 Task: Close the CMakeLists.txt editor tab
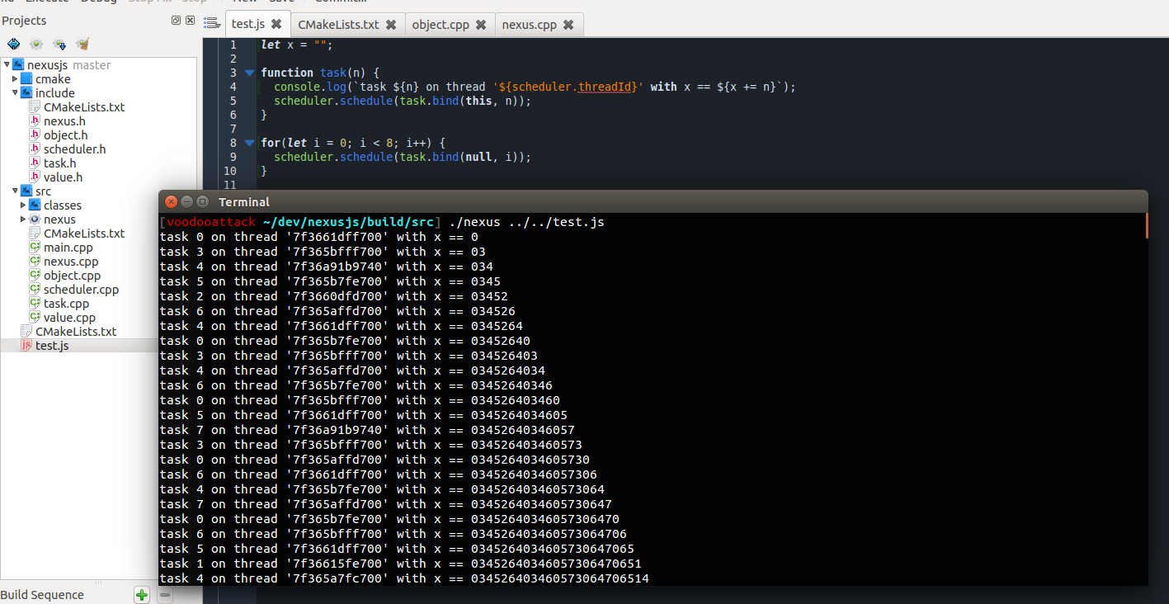[390, 25]
